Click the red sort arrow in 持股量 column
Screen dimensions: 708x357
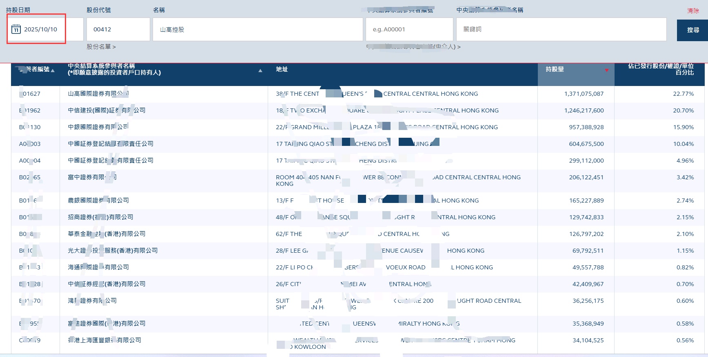pos(606,70)
